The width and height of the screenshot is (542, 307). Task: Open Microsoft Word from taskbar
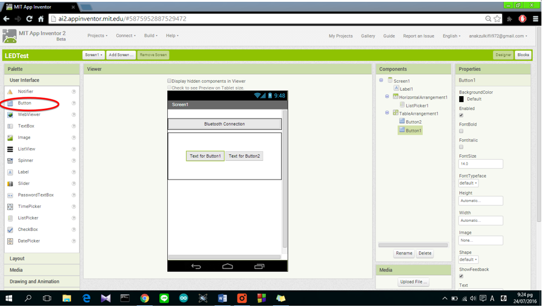click(x=222, y=299)
